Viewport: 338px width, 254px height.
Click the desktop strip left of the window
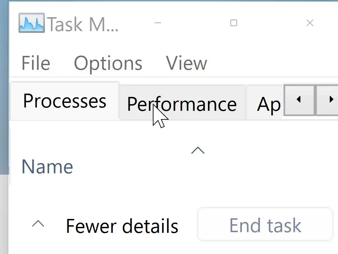[x=4, y=99]
